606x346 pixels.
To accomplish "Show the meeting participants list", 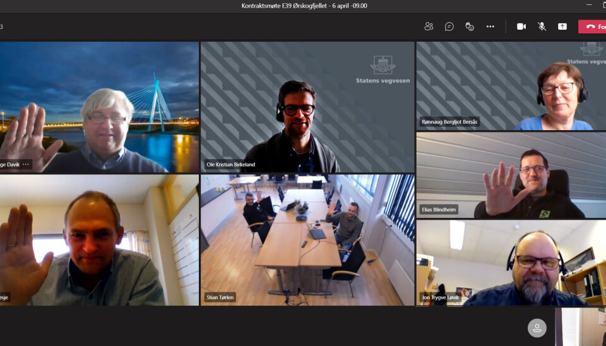I will pos(429,27).
